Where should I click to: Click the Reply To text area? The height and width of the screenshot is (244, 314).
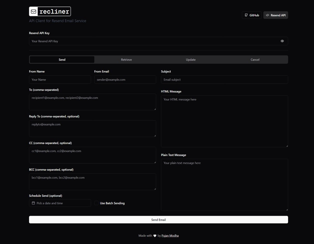(93, 128)
